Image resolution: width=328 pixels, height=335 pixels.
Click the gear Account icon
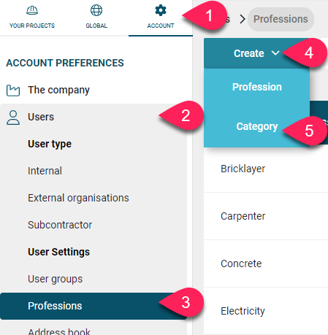click(x=161, y=10)
